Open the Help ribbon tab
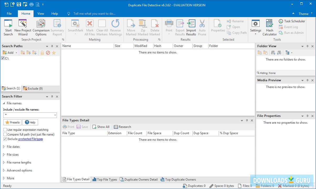316x189 pixels. coord(55,14)
